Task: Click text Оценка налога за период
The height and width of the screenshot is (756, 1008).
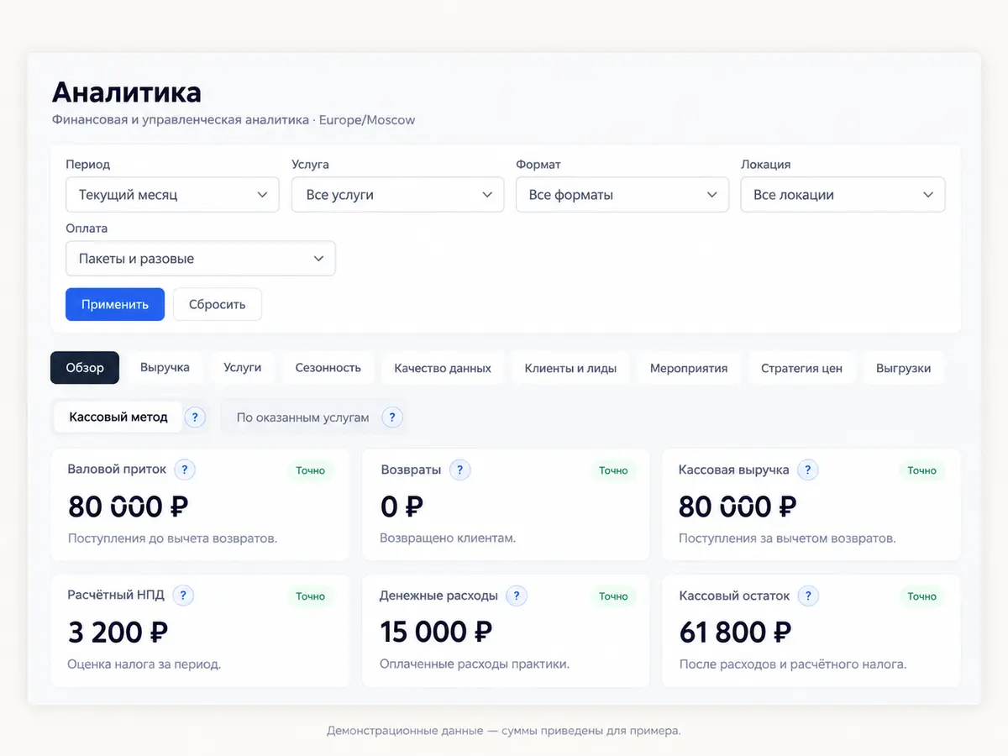Action: point(144,664)
